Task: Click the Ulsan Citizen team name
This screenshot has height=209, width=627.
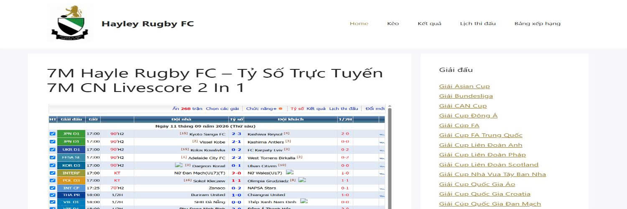Action: (262, 166)
